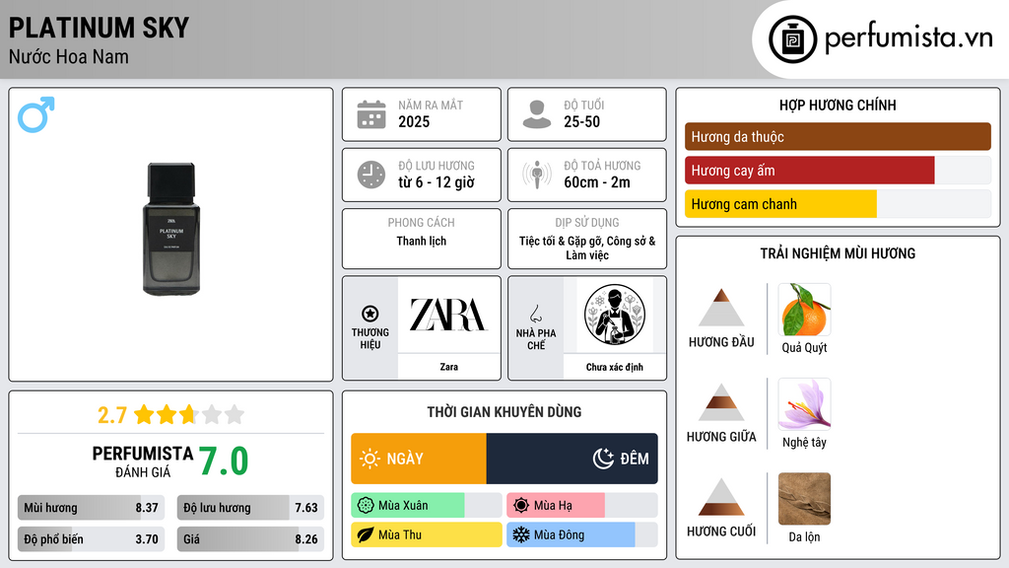Image resolution: width=1009 pixels, height=568 pixels.
Task: Click the Hương cay ấm accord bar
Action: click(x=838, y=170)
